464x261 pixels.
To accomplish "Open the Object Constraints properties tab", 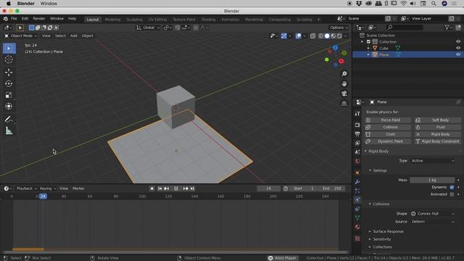I will pos(357,209).
